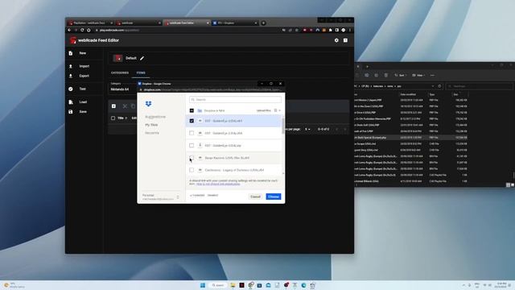This screenshot has width=515, height=290.
Task: Click the File Explorer more options ellipsis
Action: coord(432,75)
